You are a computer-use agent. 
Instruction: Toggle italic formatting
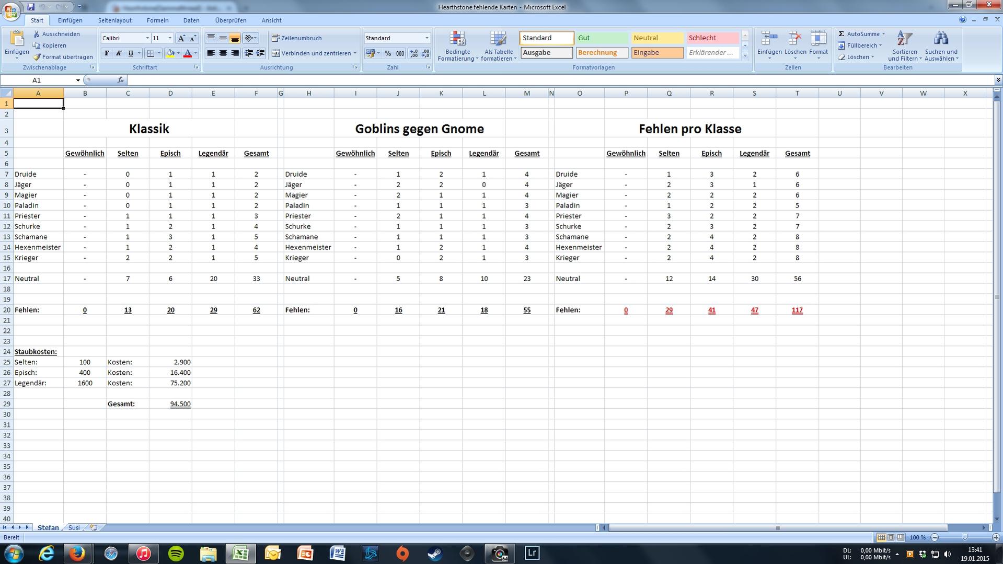(119, 53)
